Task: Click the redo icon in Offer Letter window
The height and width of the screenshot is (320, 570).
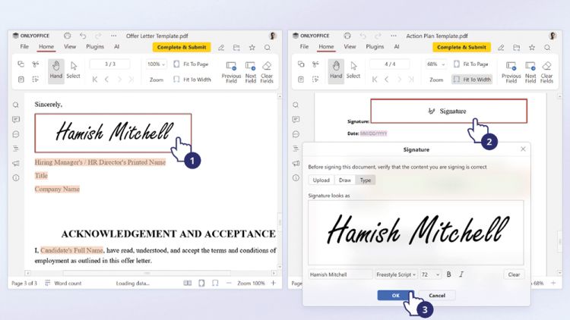Action: 98,36
